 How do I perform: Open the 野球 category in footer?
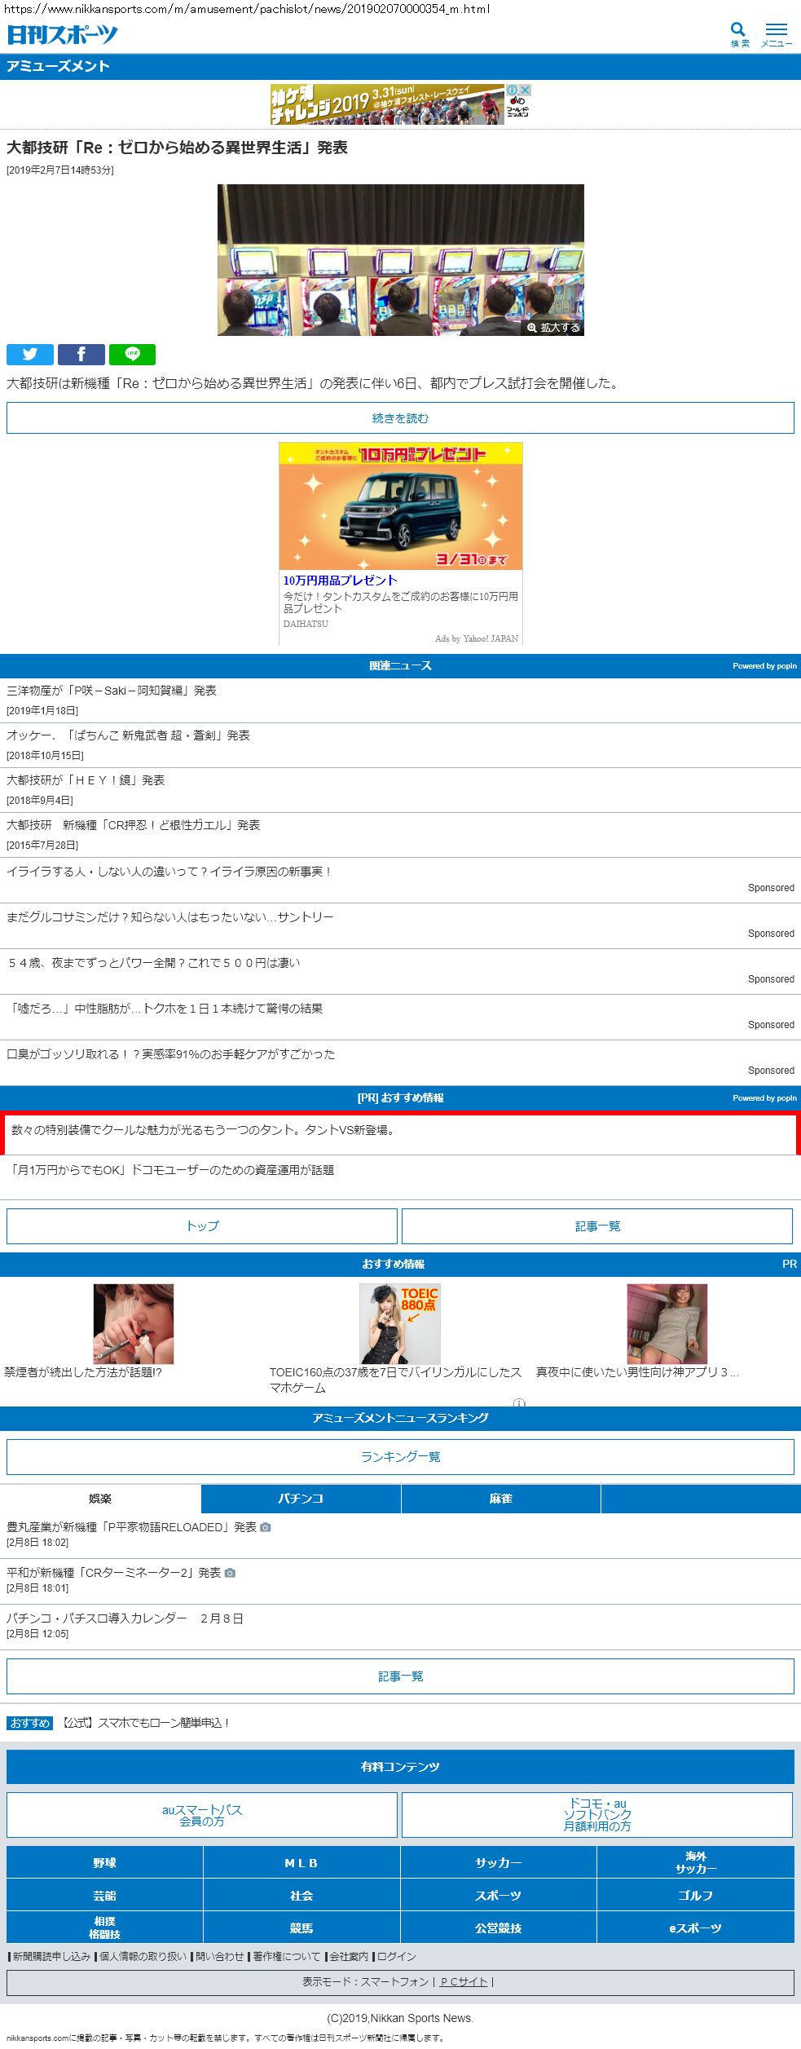104,1863
